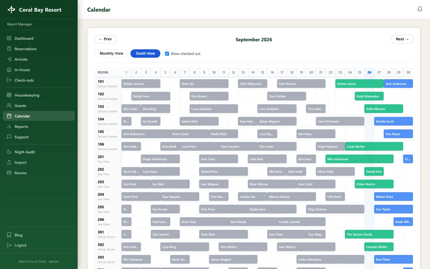Open Kenji Watanabe booking in room 102
This screenshot has width=430, height=269.
pyautogui.click(x=369, y=96)
